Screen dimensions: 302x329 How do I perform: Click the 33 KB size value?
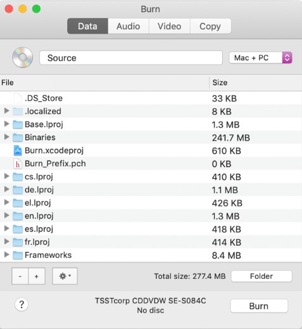tap(224, 98)
